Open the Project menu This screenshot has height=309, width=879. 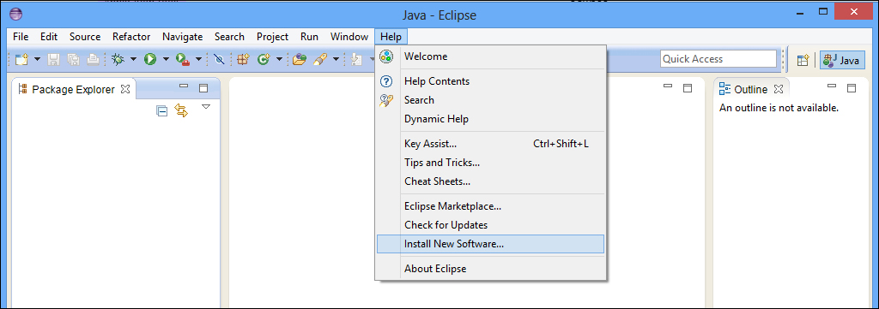[272, 37]
